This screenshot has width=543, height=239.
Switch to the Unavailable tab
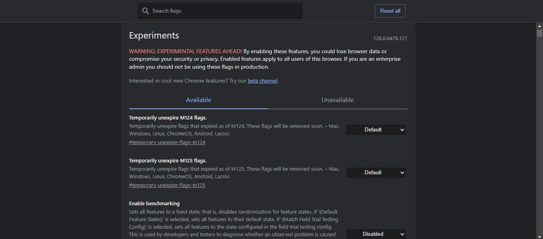(337, 100)
